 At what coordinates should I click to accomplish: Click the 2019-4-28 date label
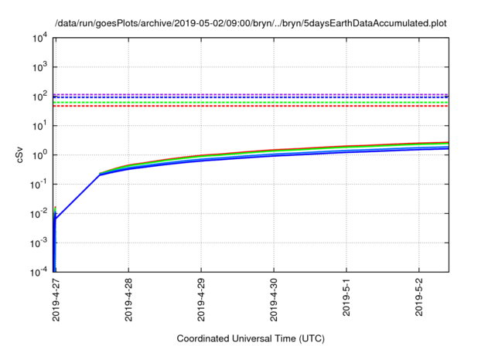128,300
